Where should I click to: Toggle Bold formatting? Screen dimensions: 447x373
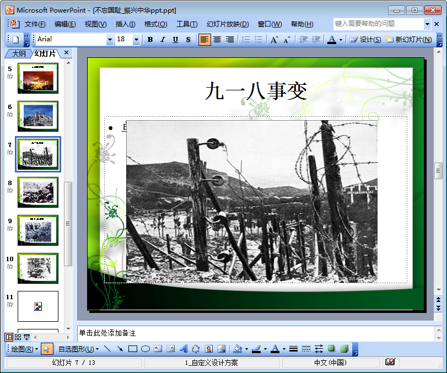150,40
